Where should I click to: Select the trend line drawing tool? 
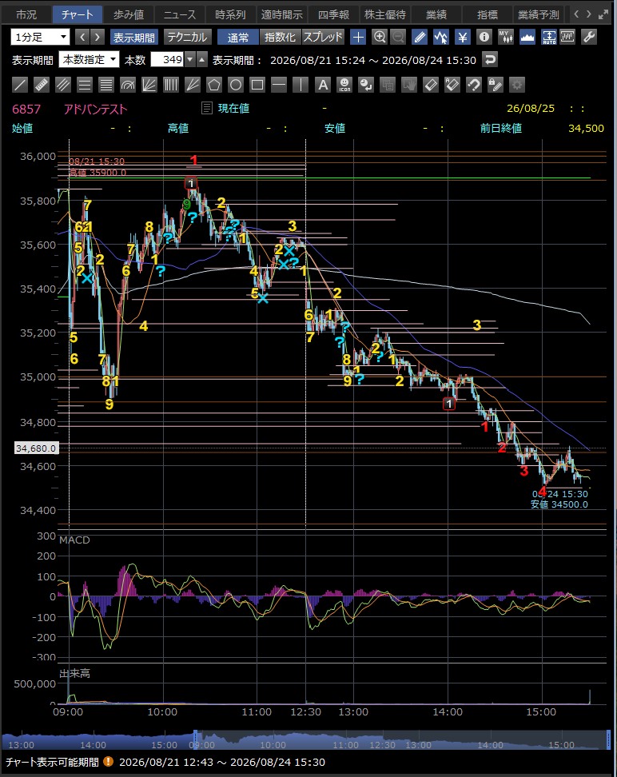point(20,85)
